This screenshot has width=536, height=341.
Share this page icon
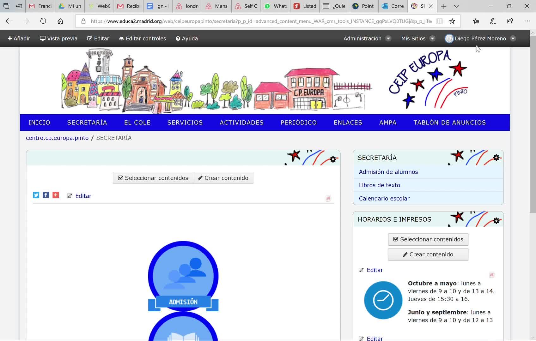click(x=510, y=21)
